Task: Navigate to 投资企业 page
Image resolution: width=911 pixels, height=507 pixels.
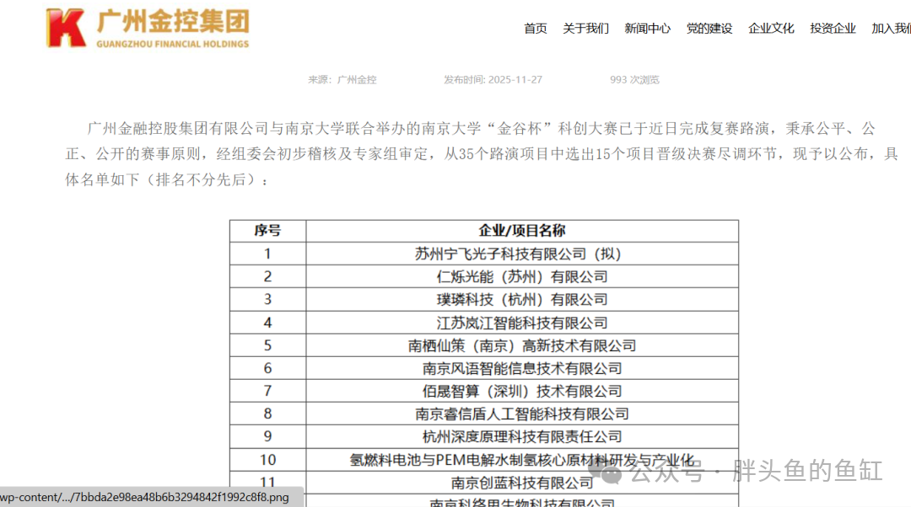Action: click(833, 29)
